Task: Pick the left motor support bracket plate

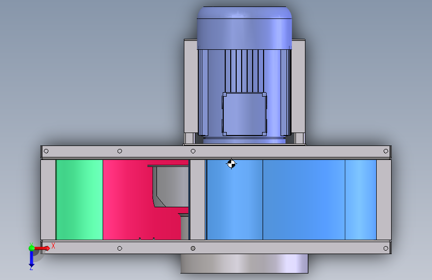Action: [x=191, y=86]
